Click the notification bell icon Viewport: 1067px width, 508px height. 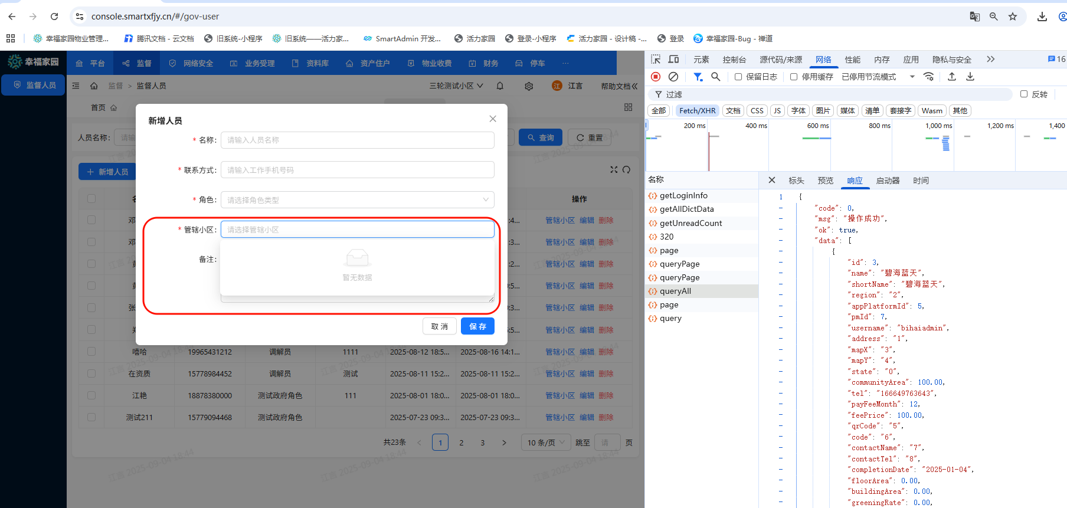click(500, 86)
